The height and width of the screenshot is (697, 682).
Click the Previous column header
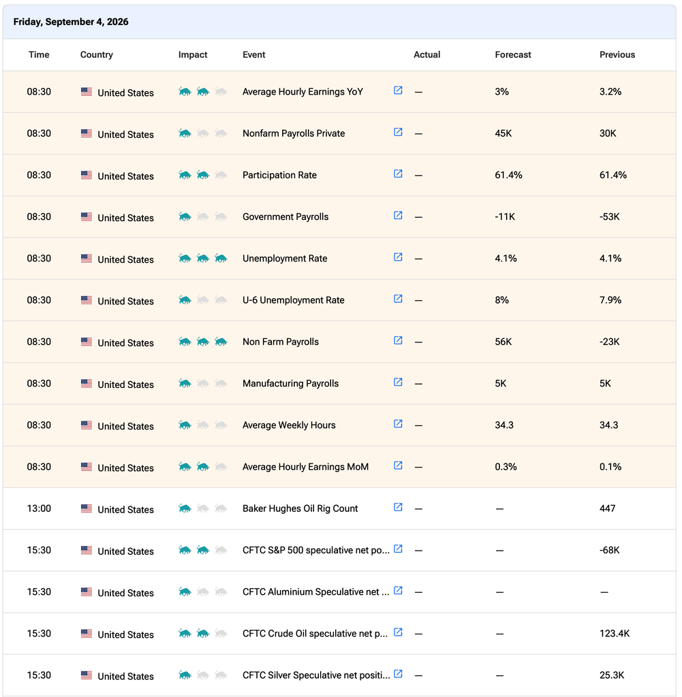(617, 54)
